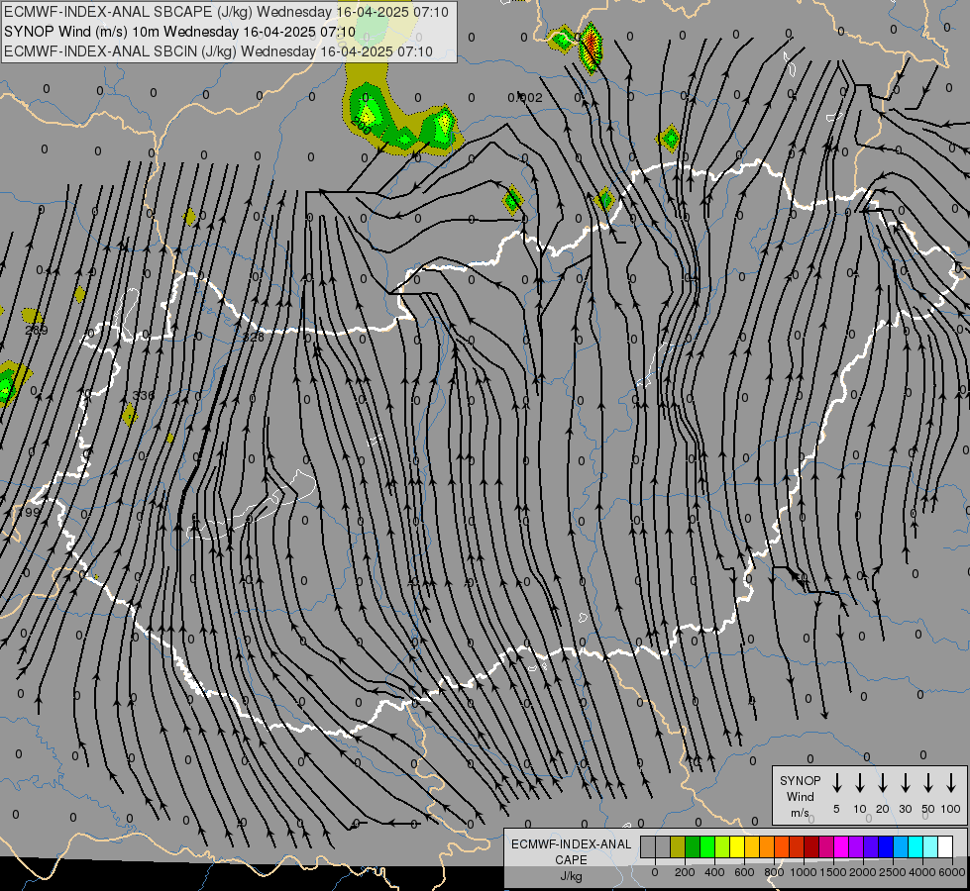Select the dark green CAPE scale swatch
The image size is (970, 891).
pos(693,846)
